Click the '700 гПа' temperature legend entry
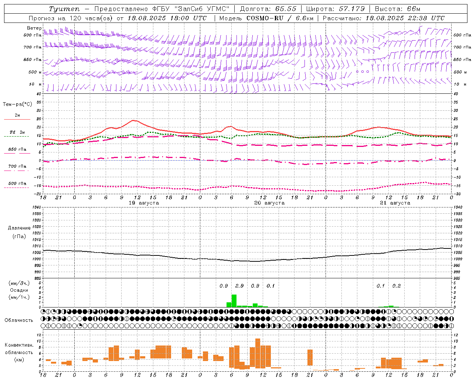The width and height of the screenshot is (473, 378). click(x=17, y=166)
